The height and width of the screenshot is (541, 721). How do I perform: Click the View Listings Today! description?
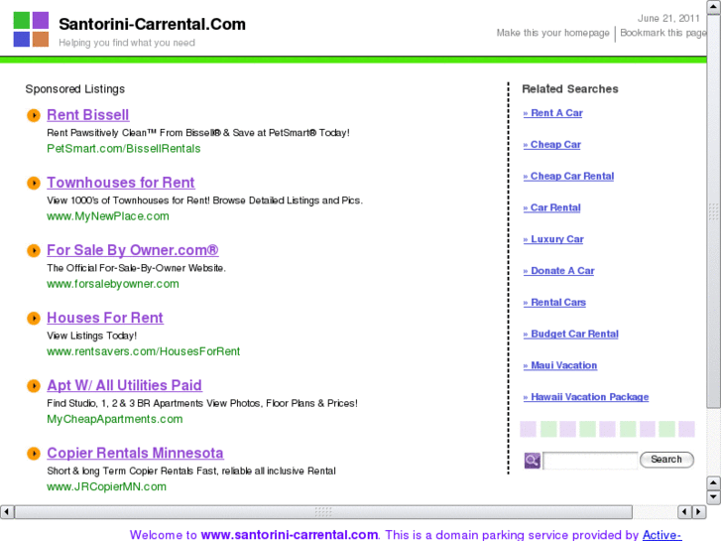pos(92,337)
